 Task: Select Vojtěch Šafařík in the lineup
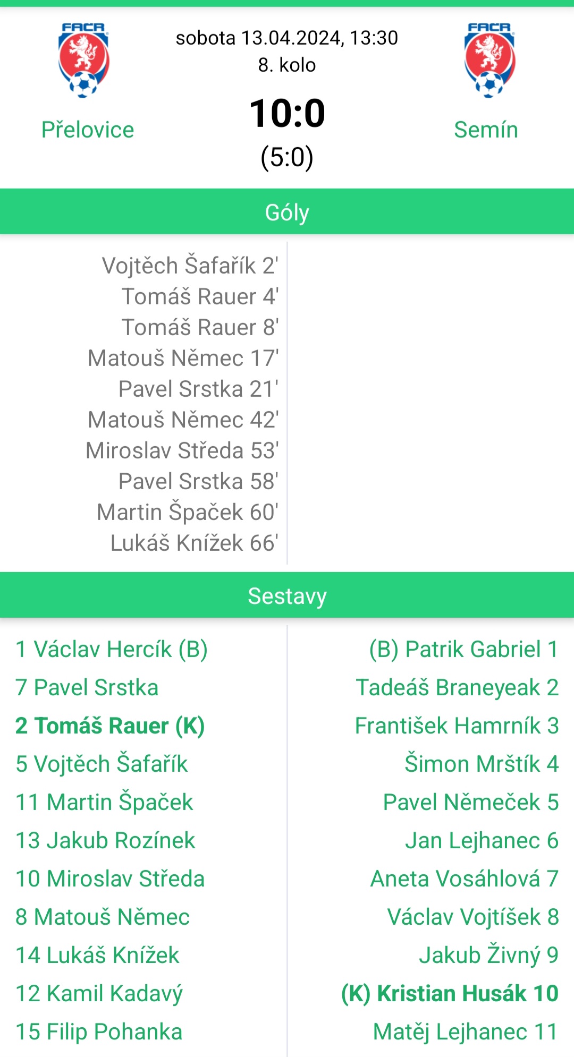102,764
